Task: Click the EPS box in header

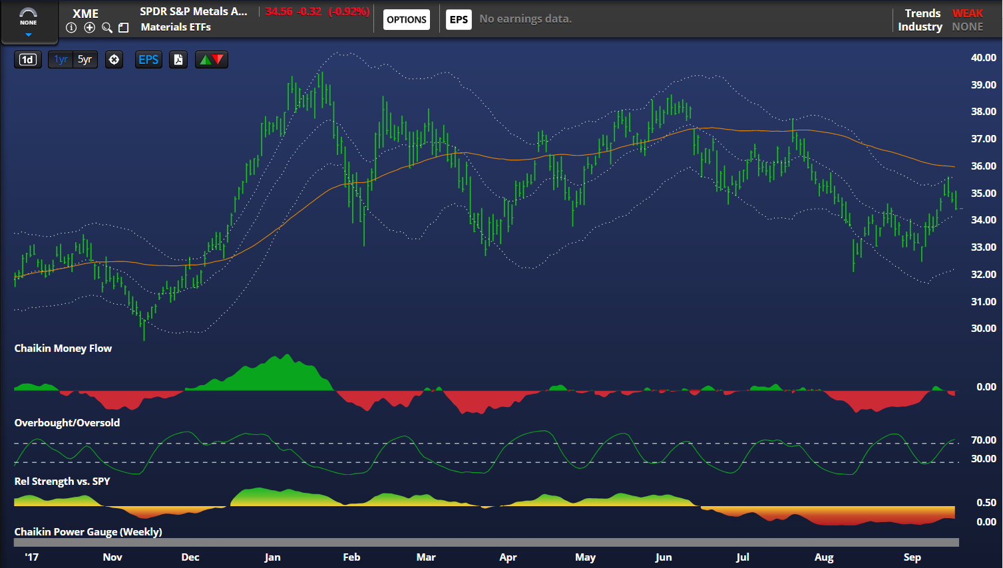Action: coord(459,19)
